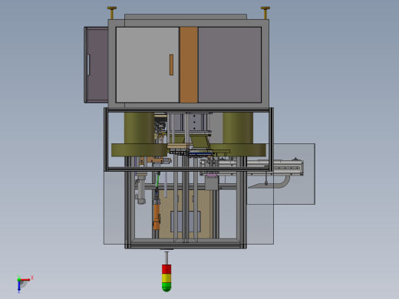The width and height of the screenshot is (399, 299).
Task: Pick the tan back plate inside the frame
Action: coord(186,214)
